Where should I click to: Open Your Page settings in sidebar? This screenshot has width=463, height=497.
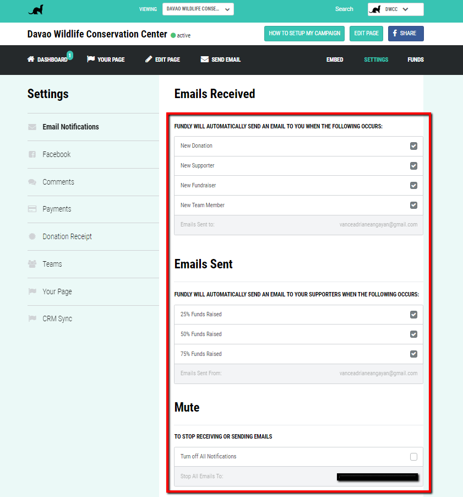[93, 291]
